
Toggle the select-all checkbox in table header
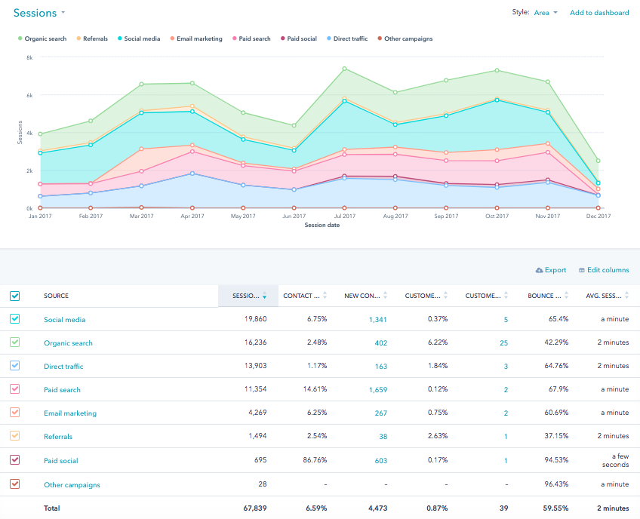tap(14, 296)
